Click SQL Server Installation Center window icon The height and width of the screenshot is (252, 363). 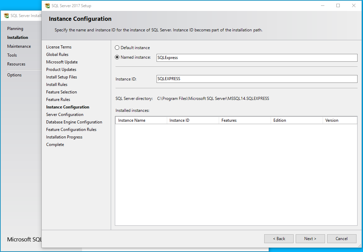click(x=6, y=15)
